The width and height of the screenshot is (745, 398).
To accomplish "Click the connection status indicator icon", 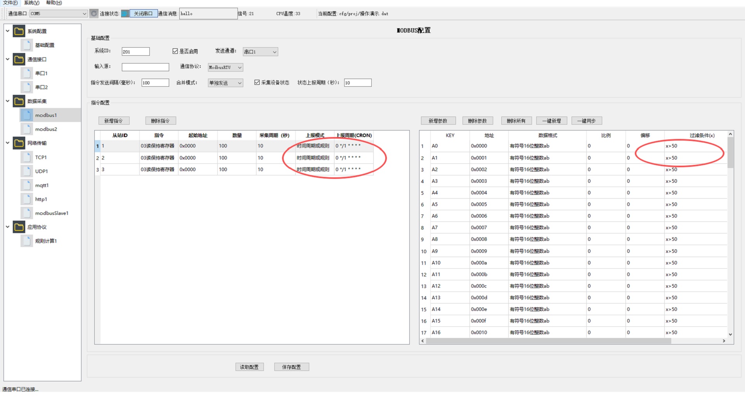I will 125,14.
